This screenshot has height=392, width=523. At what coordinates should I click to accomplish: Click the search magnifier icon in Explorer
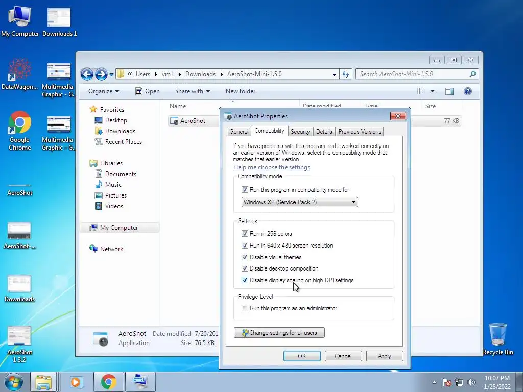[x=472, y=74]
